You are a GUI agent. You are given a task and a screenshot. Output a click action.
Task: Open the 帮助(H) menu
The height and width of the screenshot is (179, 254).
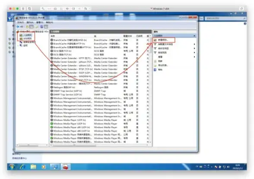(49, 22)
